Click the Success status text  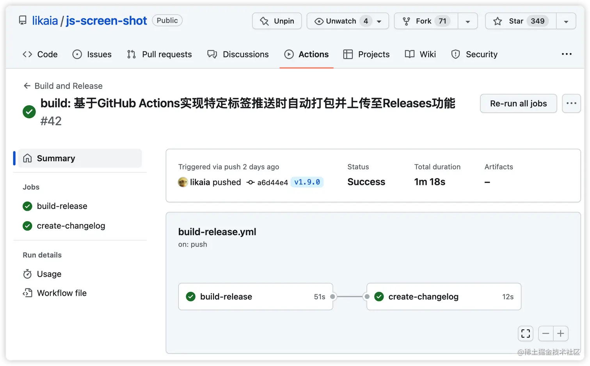(366, 182)
